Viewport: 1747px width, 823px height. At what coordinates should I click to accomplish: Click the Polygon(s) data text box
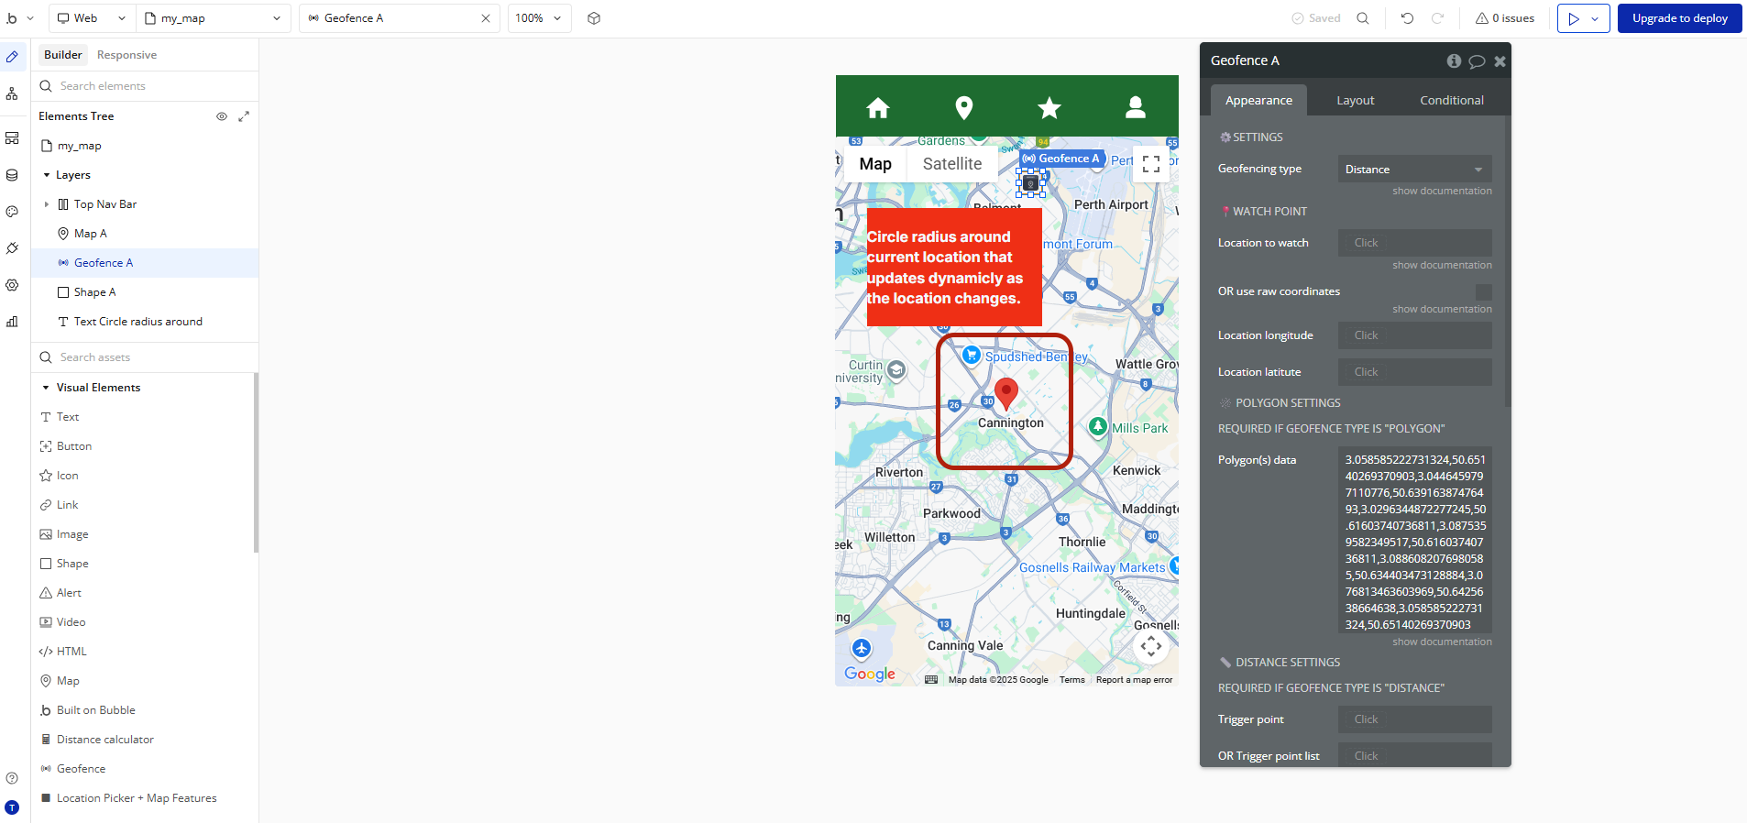[1414, 541]
